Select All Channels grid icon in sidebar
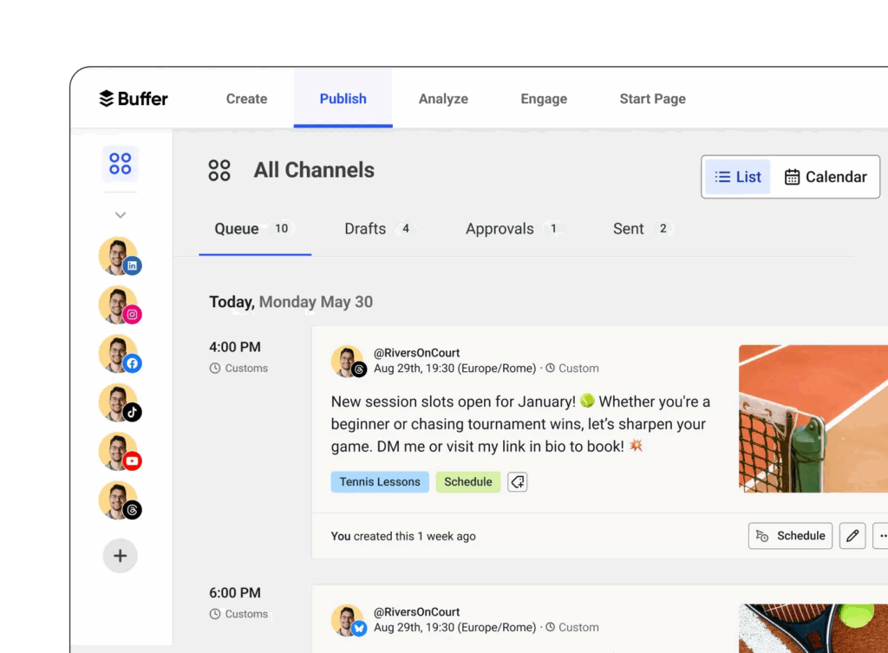The height and width of the screenshot is (653, 888). (x=120, y=164)
